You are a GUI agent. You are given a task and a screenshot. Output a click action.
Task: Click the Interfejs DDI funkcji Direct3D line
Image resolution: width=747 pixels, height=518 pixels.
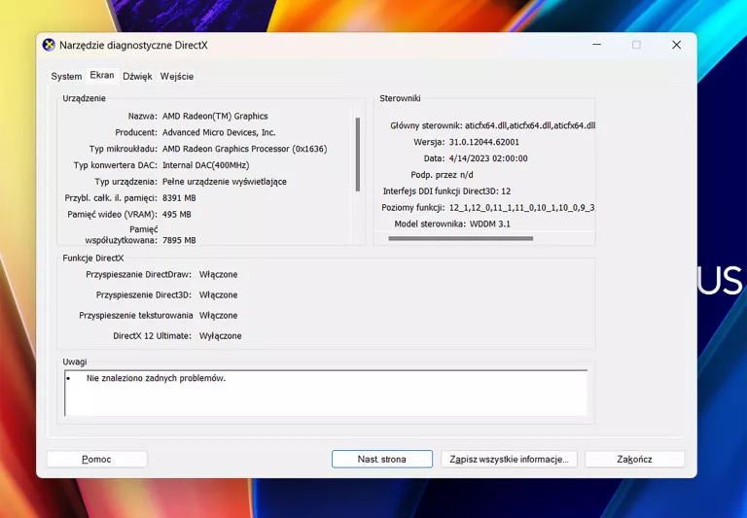[x=446, y=191]
